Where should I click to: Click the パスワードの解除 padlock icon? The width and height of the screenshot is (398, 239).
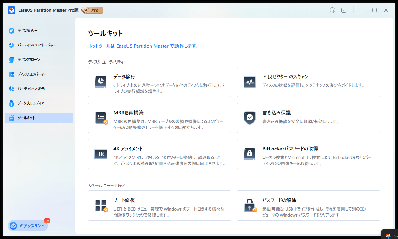(250, 205)
